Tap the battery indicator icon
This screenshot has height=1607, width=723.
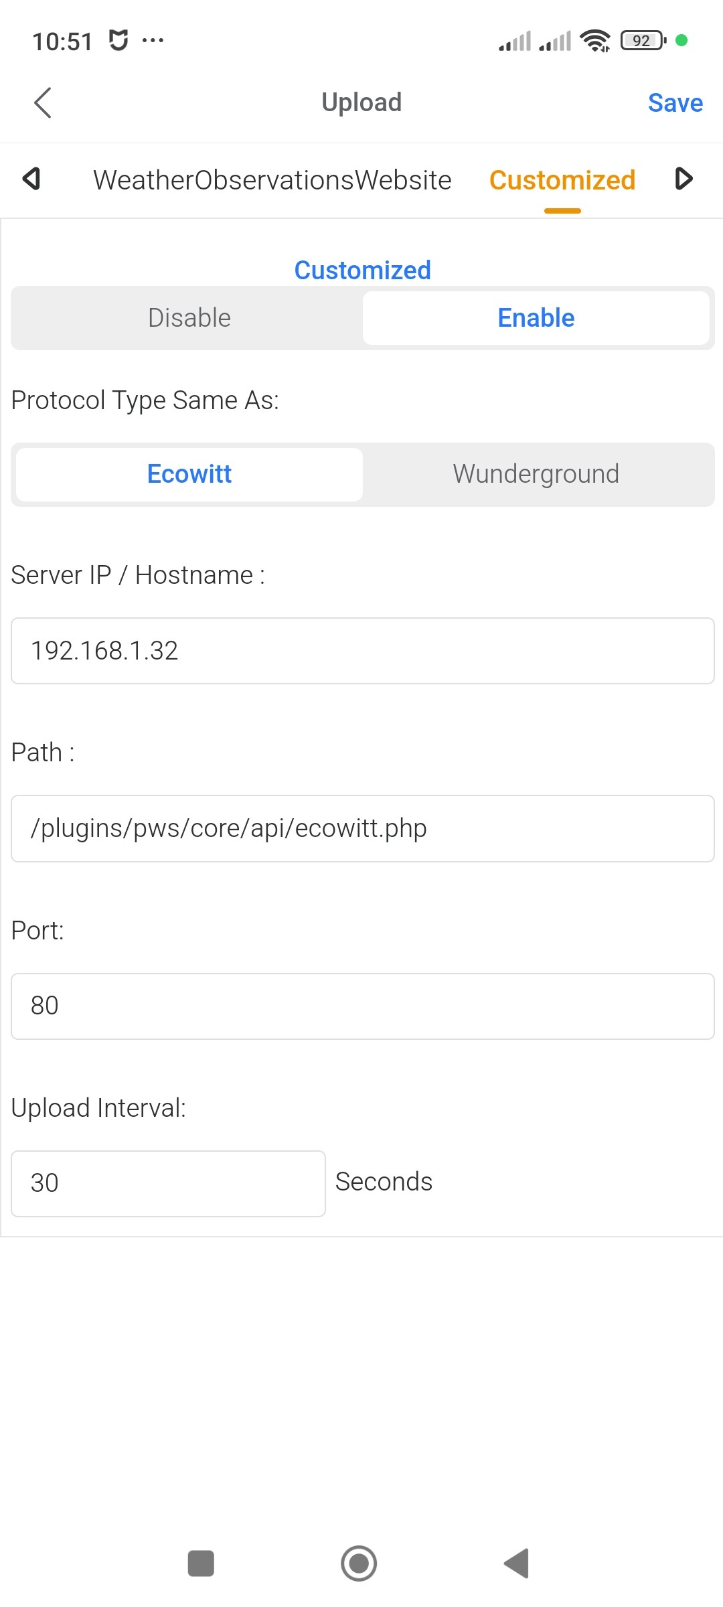tap(643, 41)
